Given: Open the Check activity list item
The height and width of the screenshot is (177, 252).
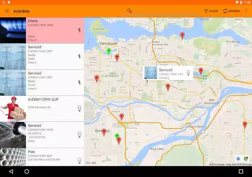Looking at the screenshot, I should pos(42,30).
